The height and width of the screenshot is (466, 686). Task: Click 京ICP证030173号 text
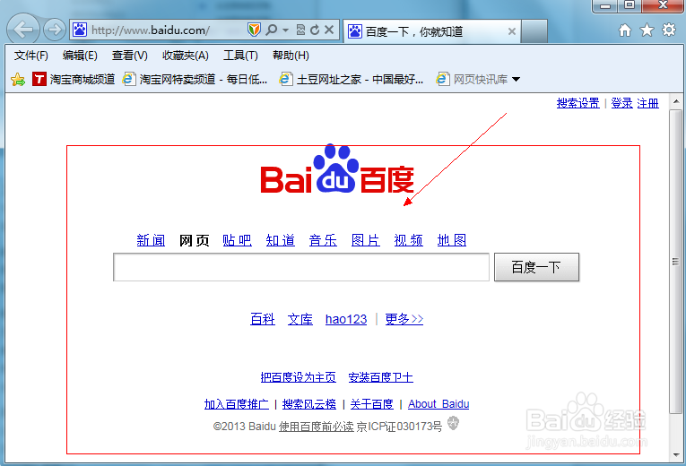pos(399,427)
